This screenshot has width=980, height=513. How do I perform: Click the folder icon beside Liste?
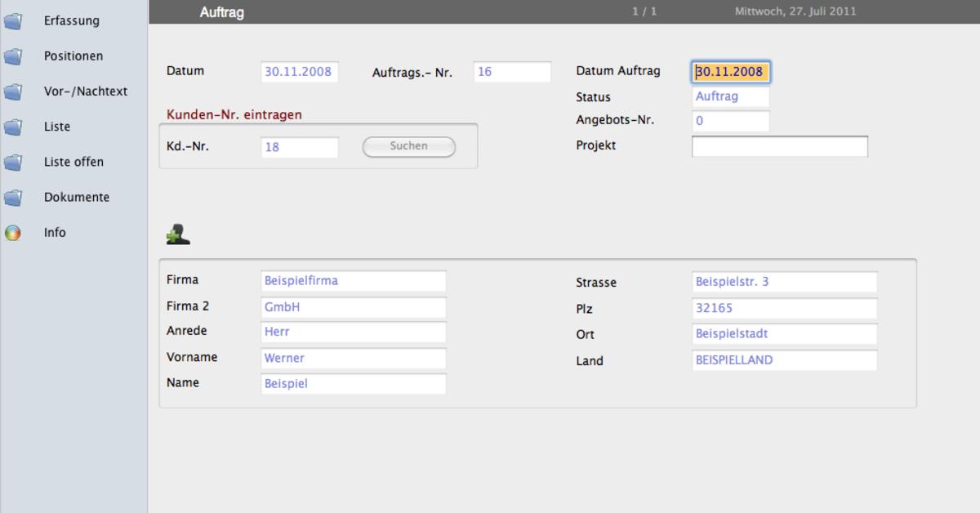point(12,127)
